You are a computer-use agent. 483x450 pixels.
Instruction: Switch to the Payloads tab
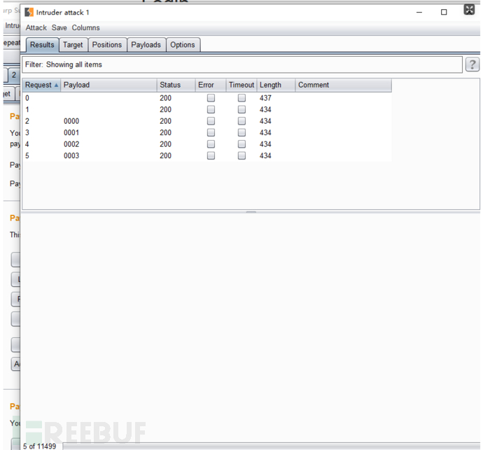coord(146,45)
